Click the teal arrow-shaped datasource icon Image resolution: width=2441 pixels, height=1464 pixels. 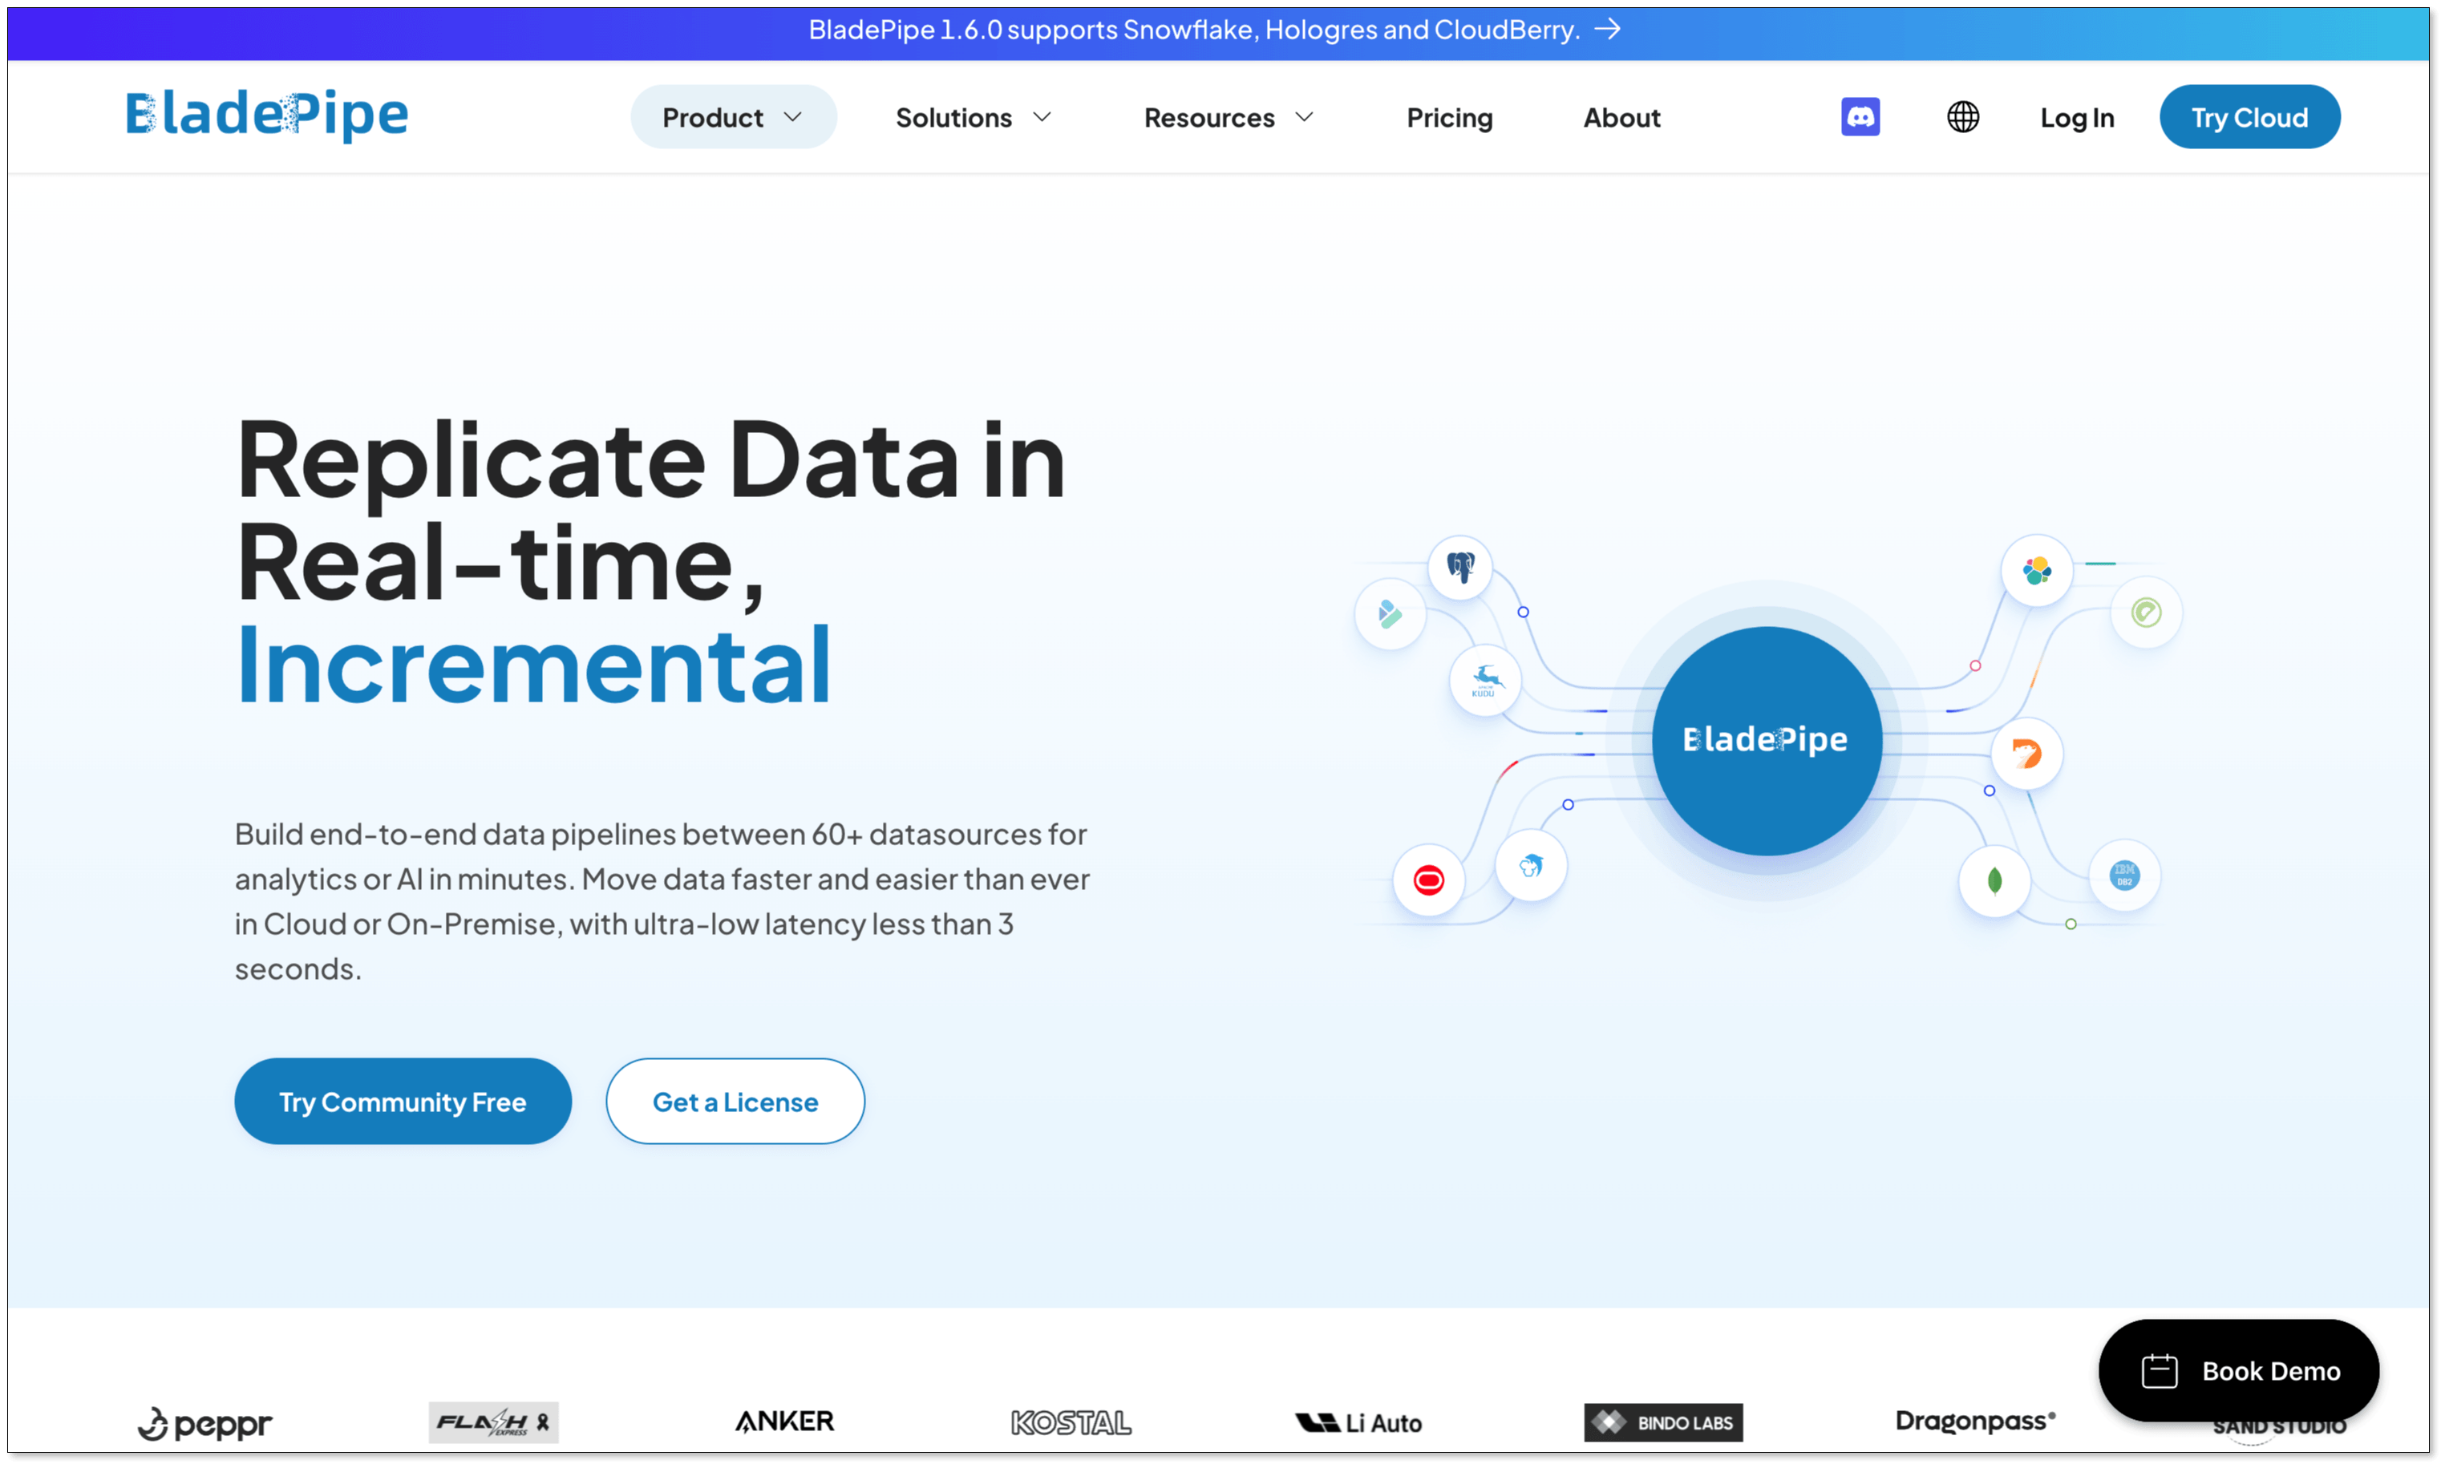[1389, 613]
